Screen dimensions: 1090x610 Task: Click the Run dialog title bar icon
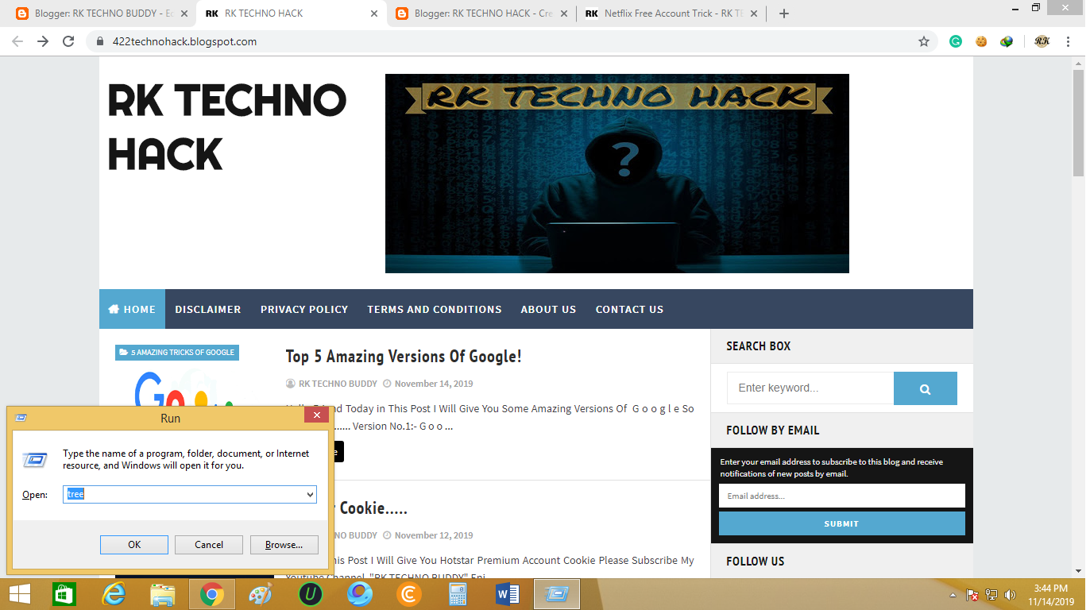(x=21, y=418)
